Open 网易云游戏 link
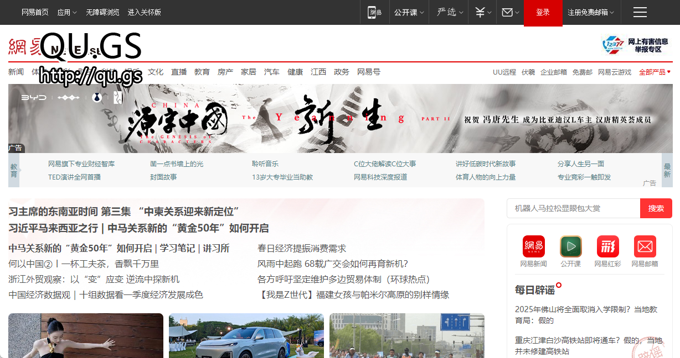Viewport: 680px width, 358px height. point(615,72)
